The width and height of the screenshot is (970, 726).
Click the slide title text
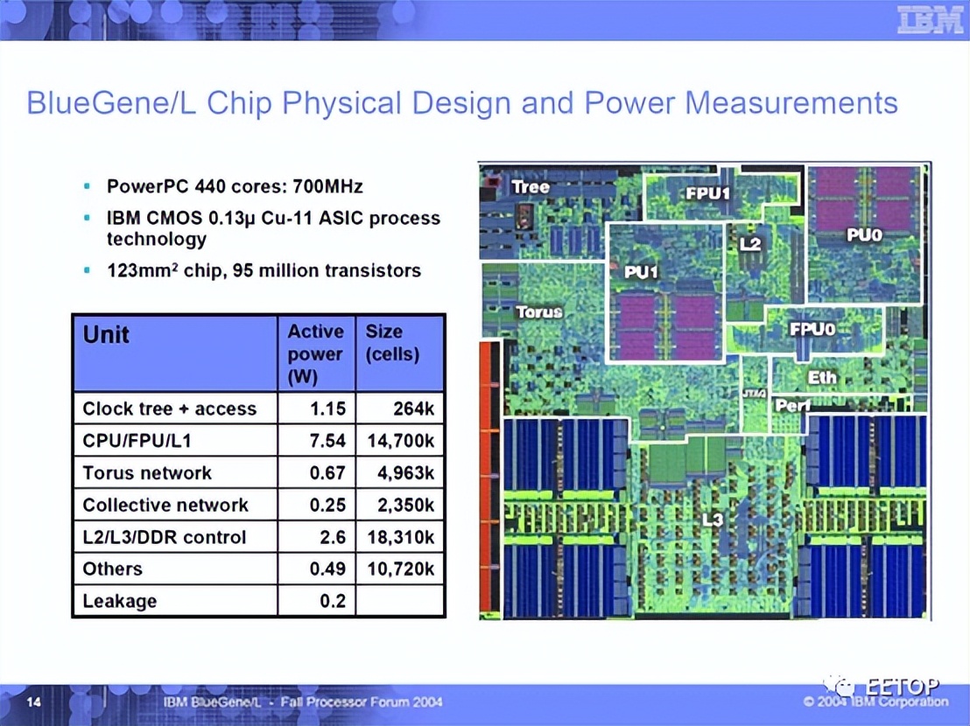[x=462, y=102]
